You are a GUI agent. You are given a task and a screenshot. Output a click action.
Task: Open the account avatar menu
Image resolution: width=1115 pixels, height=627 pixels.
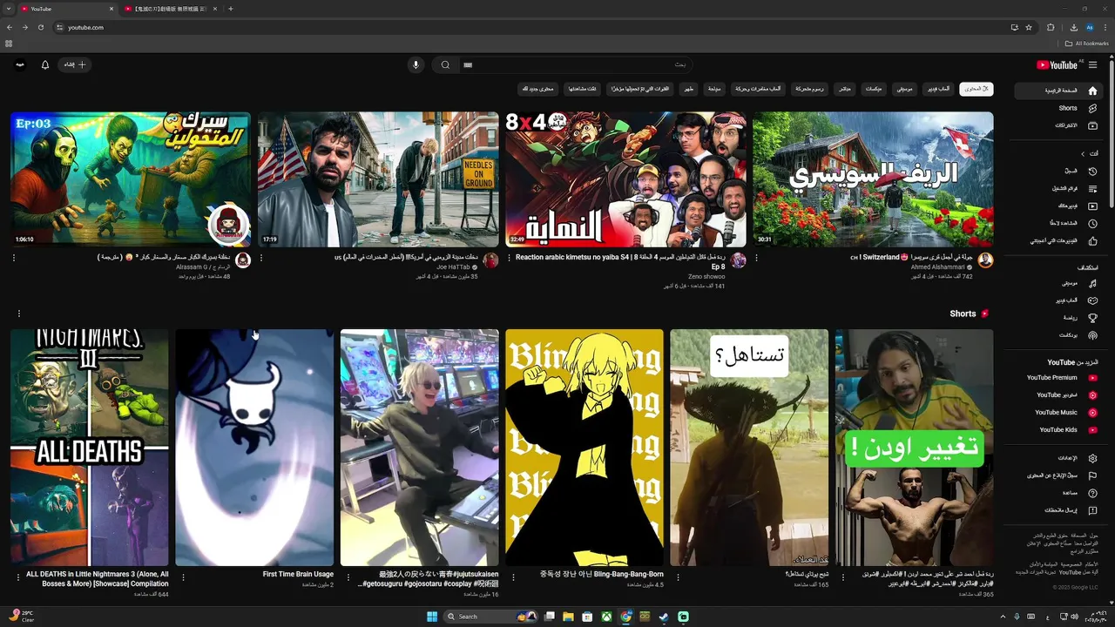[19, 64]
